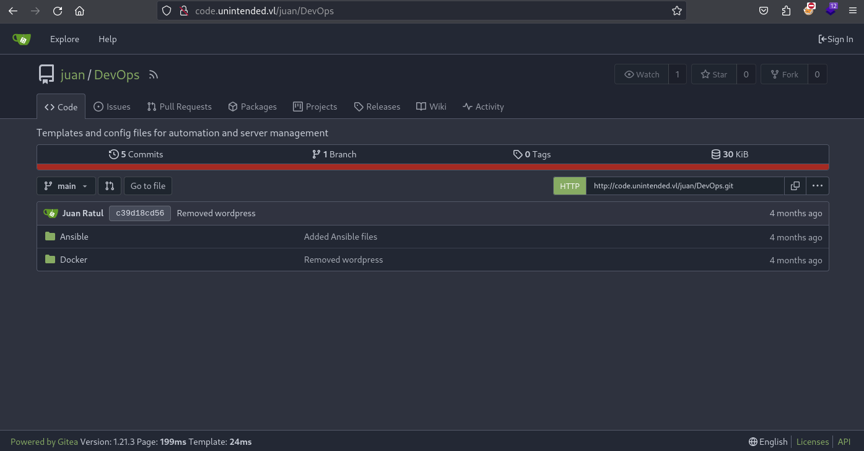Go to browser home icon
Screen dimensions: 864x451
[80, 11]
